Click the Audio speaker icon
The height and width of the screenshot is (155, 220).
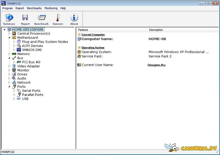pos(14,78)
